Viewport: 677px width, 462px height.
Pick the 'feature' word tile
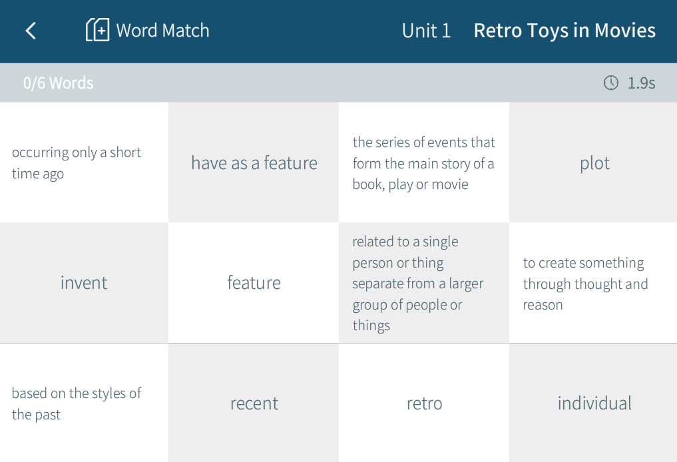[x=254, y=283]
